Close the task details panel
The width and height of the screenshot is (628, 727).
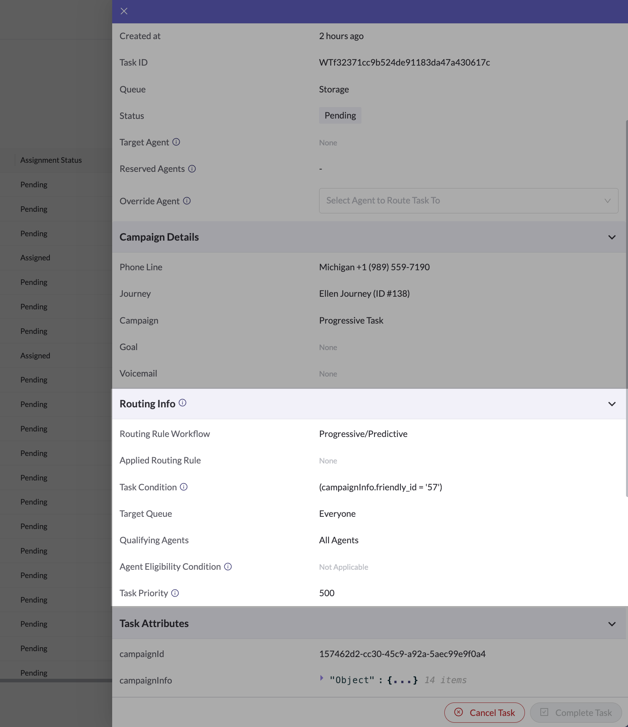pos(124,11)
